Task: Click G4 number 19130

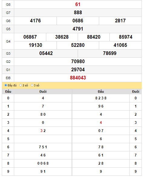Action: click(x=35, y=45)
